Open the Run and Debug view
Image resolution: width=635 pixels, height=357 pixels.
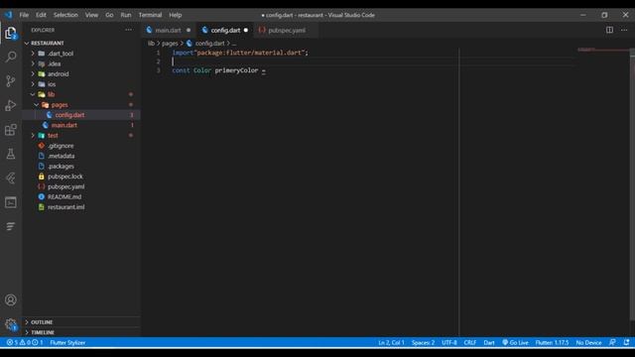point(11,105)
